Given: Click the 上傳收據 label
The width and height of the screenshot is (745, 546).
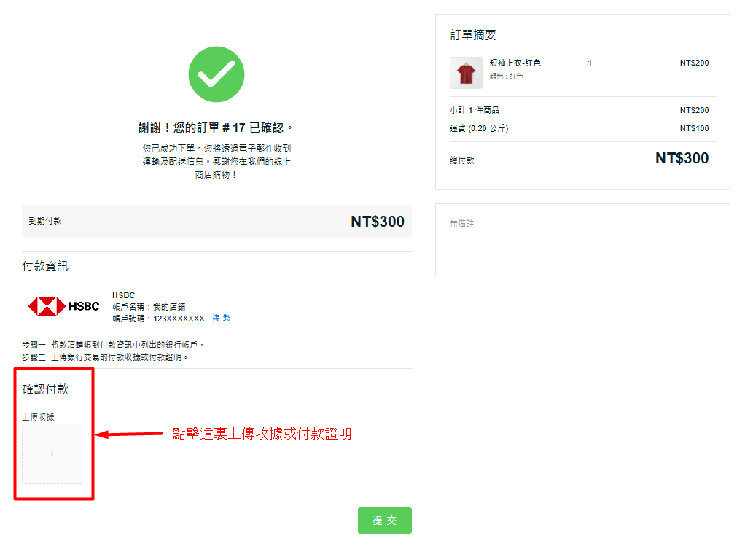Looking at the screenshot, I should tap(38, 417).
